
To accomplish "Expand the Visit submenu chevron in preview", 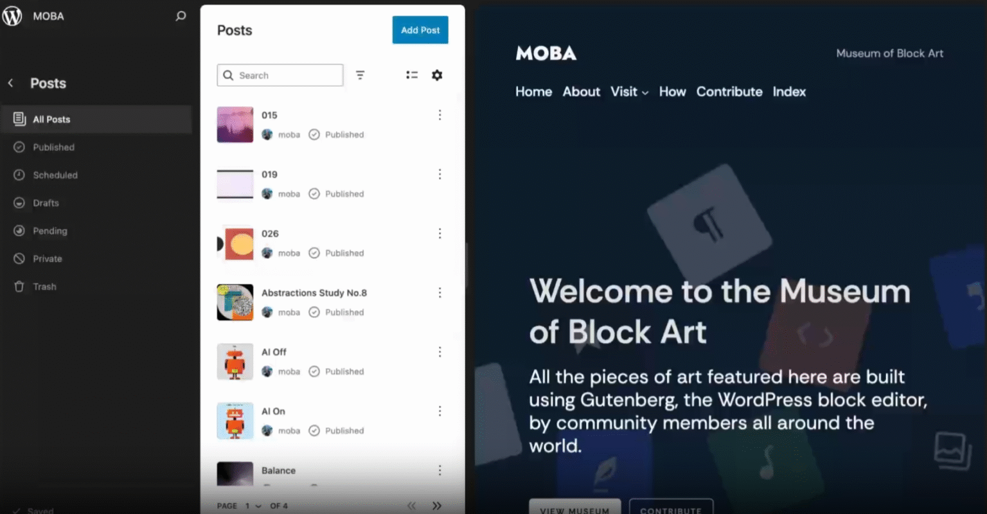I will [x=645, y=93].
